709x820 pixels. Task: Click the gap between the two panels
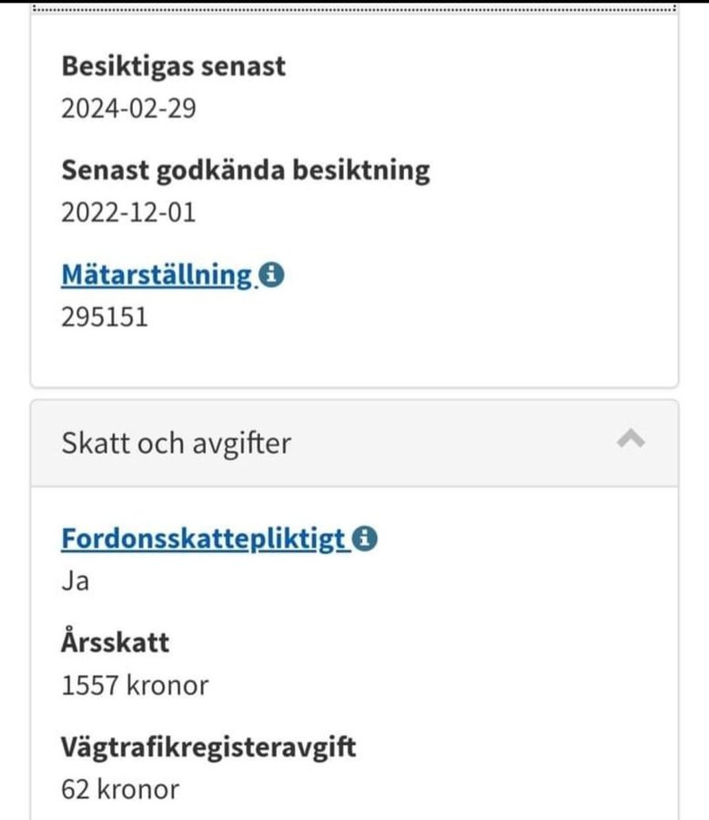[354, 394]
